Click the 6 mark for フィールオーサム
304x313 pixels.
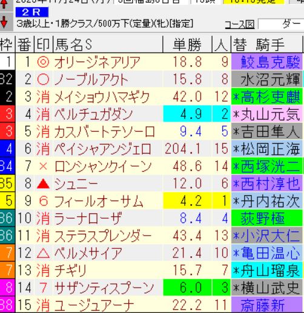pyautogui.click(x=44, y=201)
